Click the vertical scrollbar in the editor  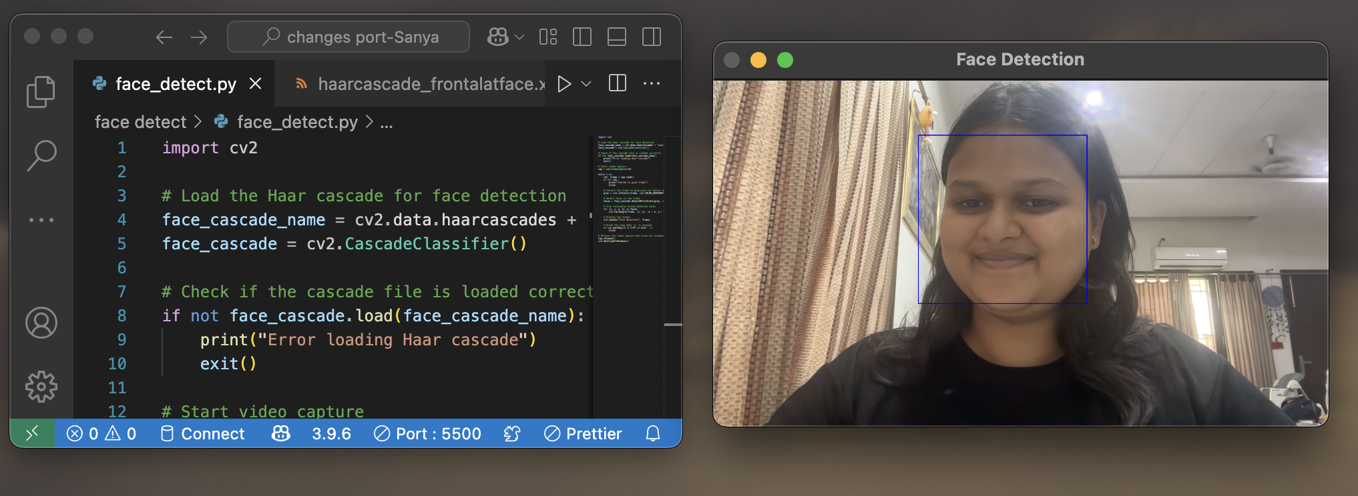pos(673,277)
